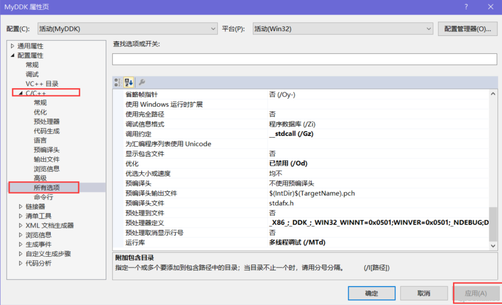Select 所有选项 in the tree
502x305 pixels.
coord(47,188)
